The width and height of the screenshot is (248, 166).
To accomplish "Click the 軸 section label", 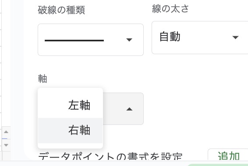I will pyautogui.click(x=43, y=79).
